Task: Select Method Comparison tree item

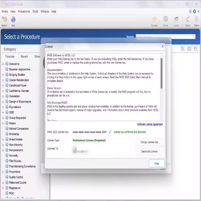Action: coord(19,129)
